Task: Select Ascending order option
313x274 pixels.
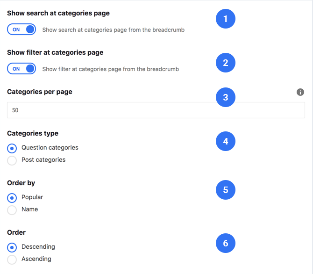Action: coord(12,260)
